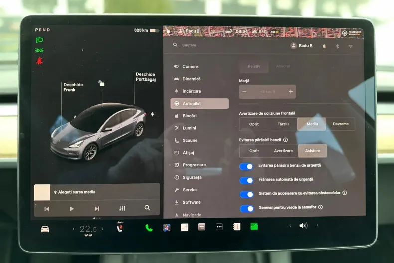Show info for green traffic light chime
Screen dimensions: 394x263
[320, 207]
